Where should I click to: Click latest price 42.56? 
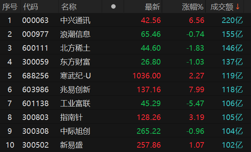(151, 21)
